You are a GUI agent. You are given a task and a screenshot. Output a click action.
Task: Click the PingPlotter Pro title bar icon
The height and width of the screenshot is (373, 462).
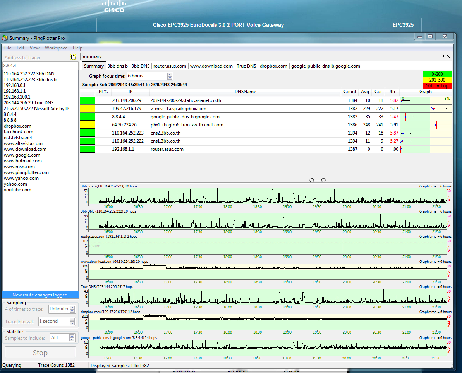(x=5, y=38)
